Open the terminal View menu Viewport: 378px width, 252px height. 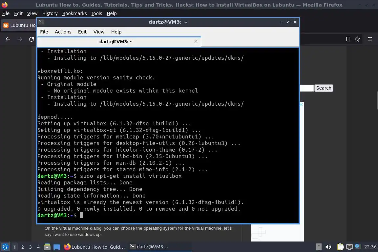[99, 32]
